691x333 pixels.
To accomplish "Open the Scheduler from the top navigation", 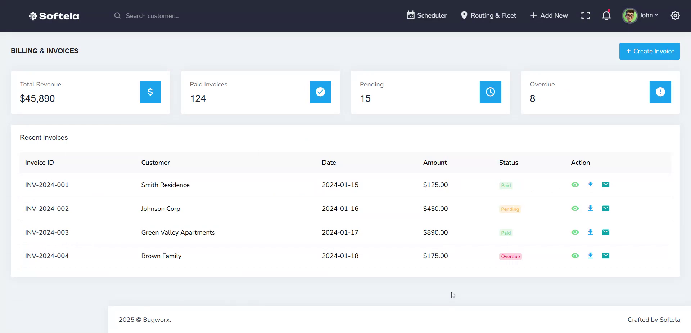I will click(x=426, y=15).
